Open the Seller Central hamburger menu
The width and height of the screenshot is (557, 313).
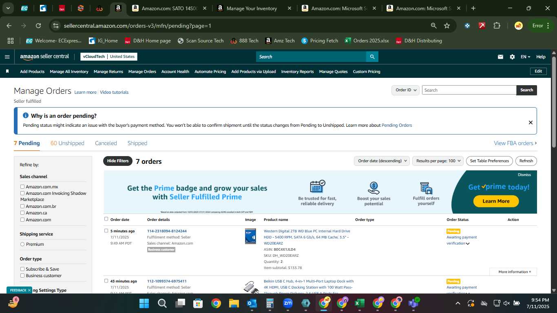click(7, 57)
